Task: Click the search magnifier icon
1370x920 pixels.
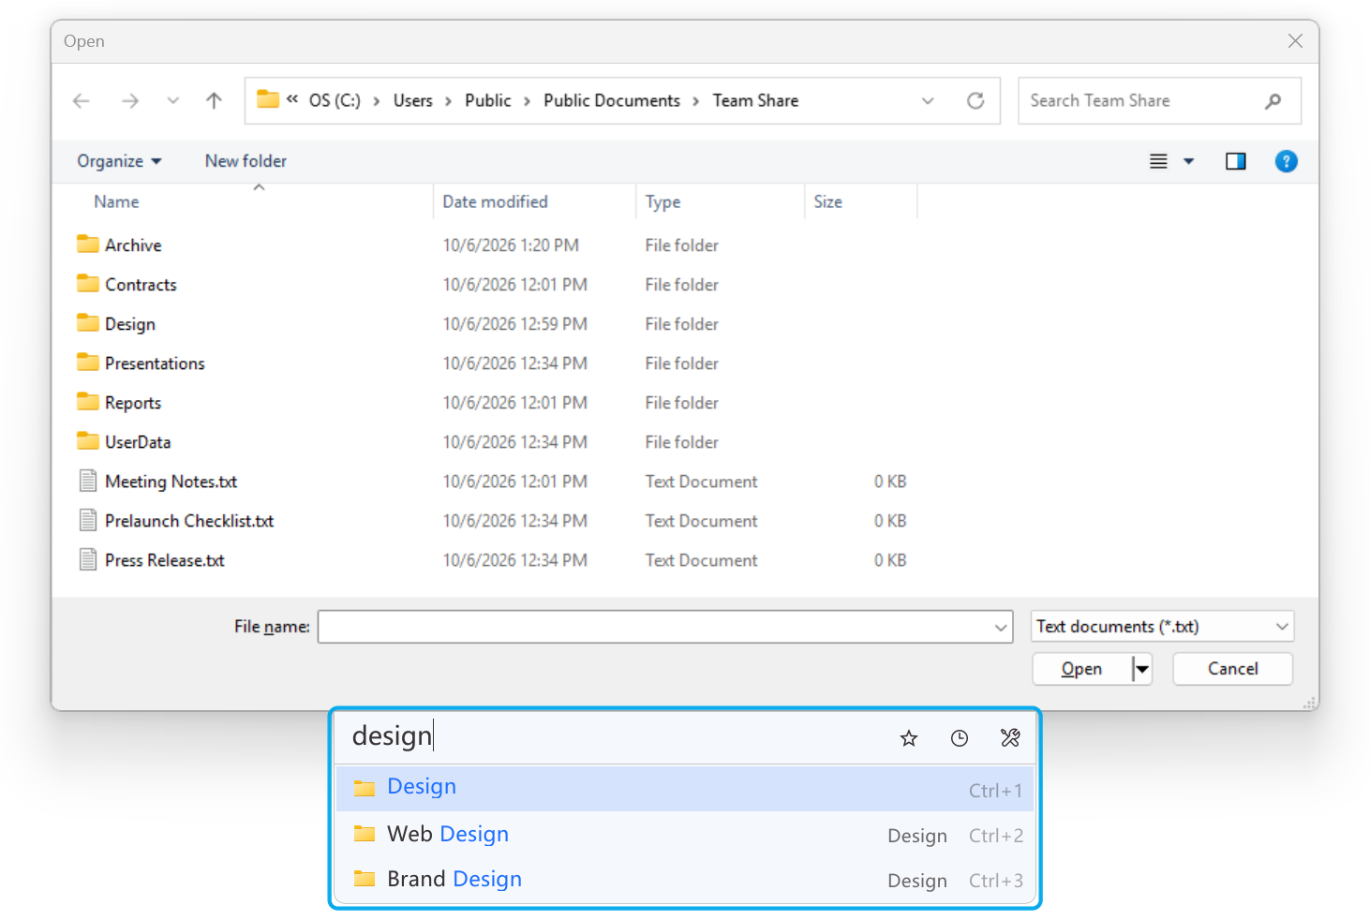Action: 1273,101
